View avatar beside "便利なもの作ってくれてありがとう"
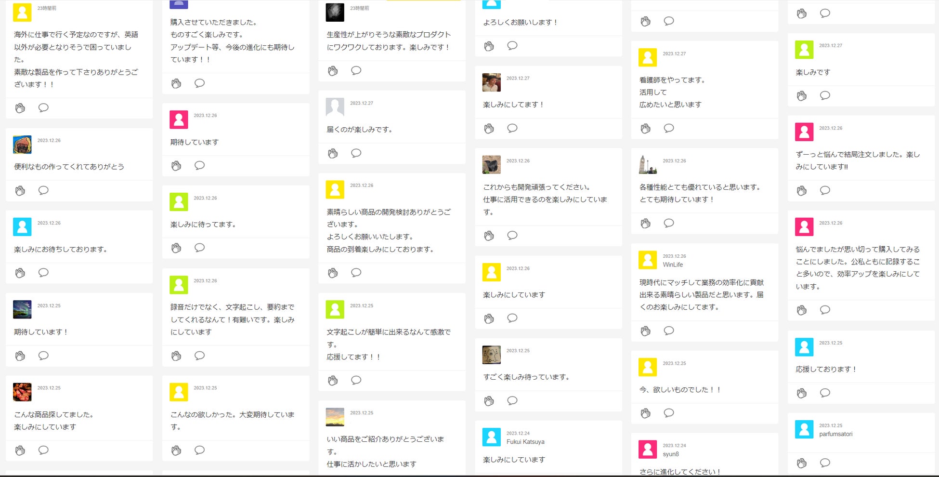939x477 pixels. coord(22,145)
